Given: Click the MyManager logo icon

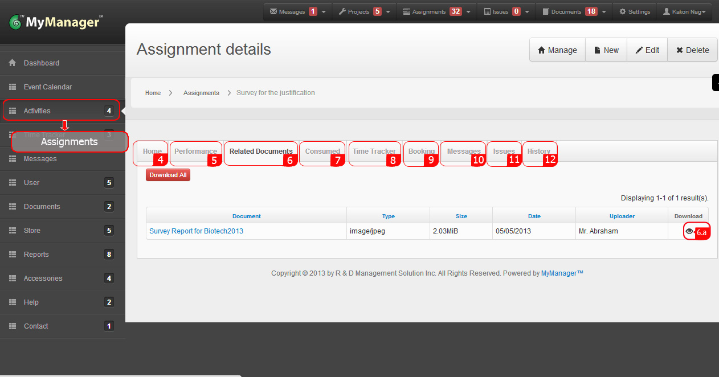Looking at the screenshot, I should click(17, 23).
